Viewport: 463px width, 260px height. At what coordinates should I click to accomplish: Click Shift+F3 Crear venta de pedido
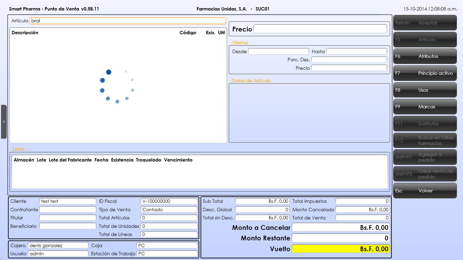[x=425, y=174]
